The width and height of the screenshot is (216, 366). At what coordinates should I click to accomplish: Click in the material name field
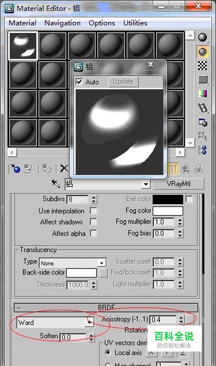pos(104,184)
